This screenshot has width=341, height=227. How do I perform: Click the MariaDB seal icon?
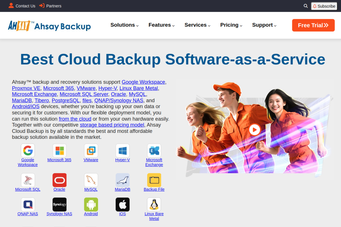(x=123, y=180)
